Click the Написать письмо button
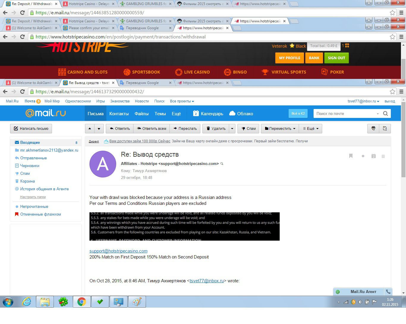Viewport: 406px width, 324px height. click(31, 129)
